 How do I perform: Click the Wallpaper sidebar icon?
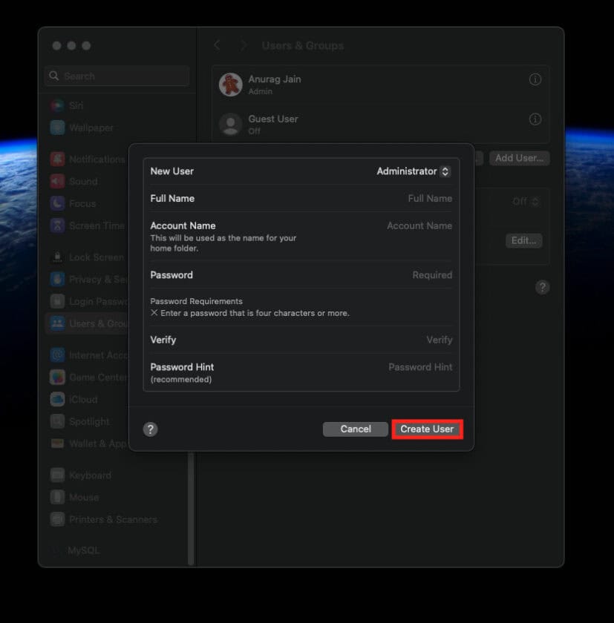pos(57,128)
